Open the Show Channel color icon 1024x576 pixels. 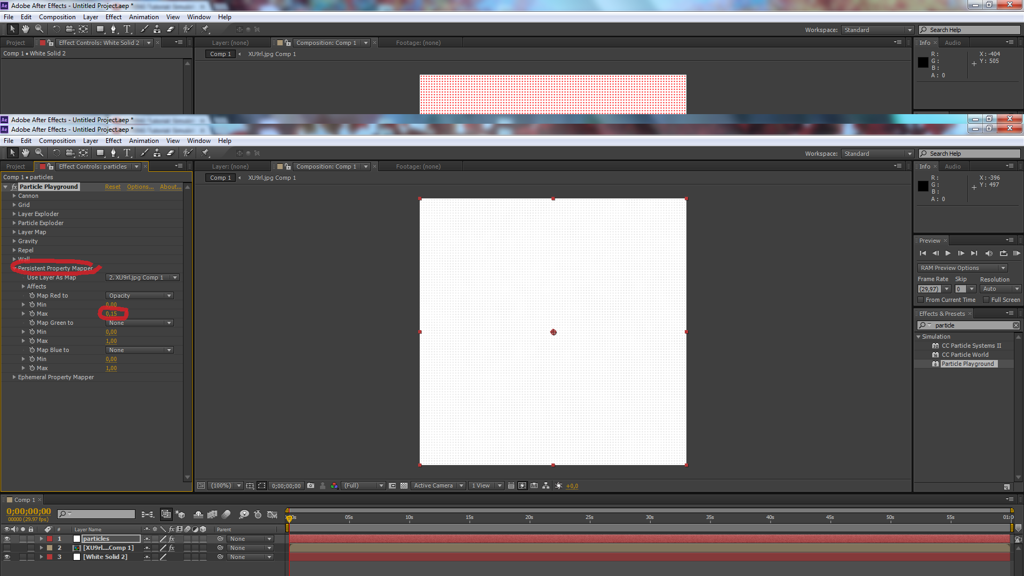pyautogui.click(x=334, y=486)
